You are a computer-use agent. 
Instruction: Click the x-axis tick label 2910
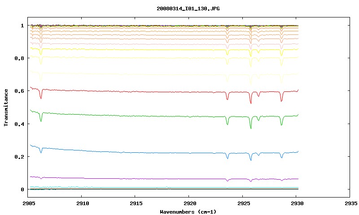(x=83, y=203)
